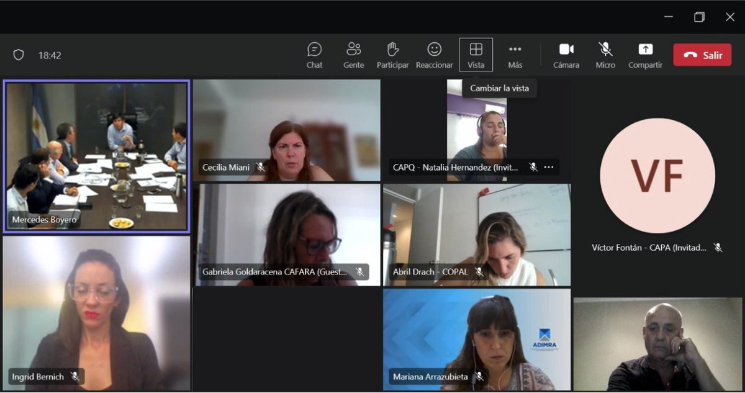Click muted mic icon on Abril Drach
This screenshot has width=745, height=393.
479,272
